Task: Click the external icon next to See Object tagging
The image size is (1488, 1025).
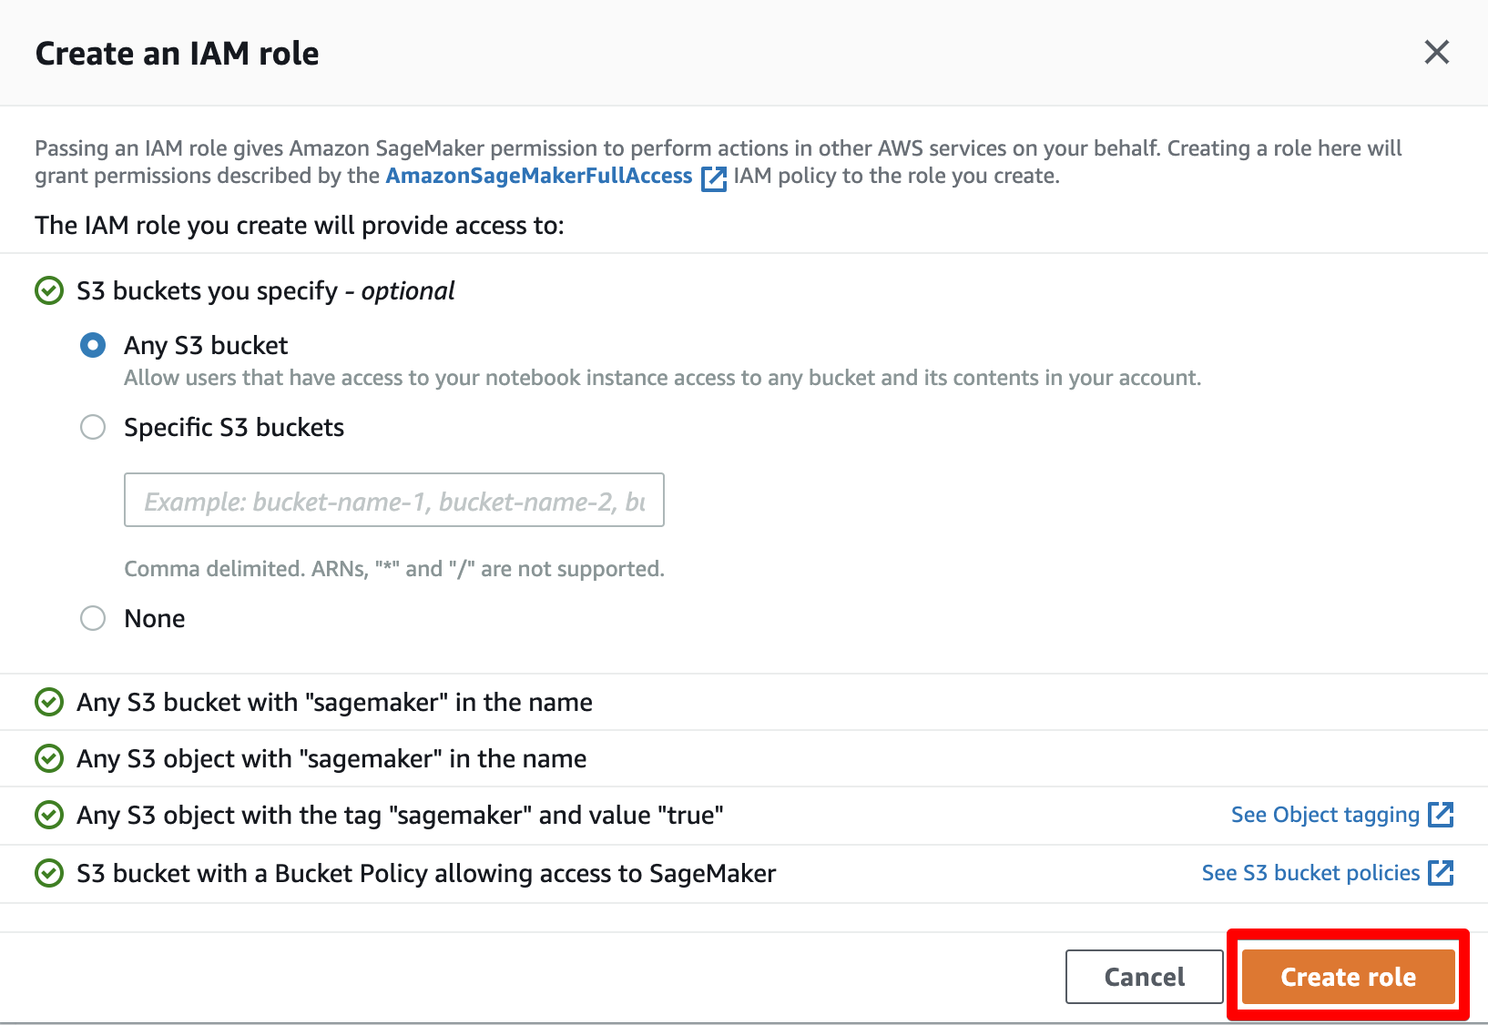Action: click(1441, 815)
